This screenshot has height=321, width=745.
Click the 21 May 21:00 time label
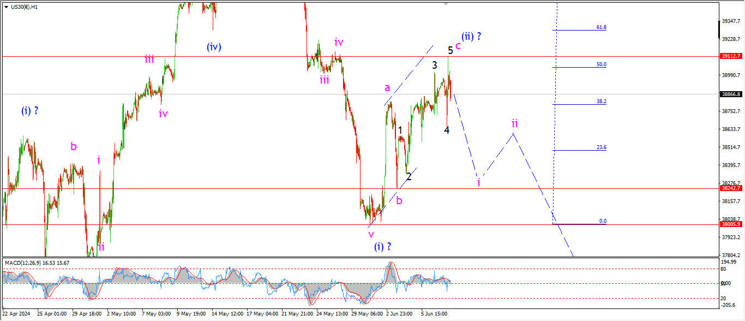tap(297, 314)
